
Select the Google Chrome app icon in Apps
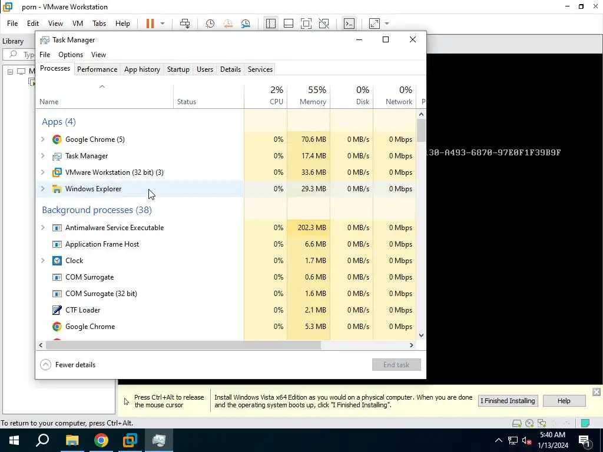click(57, 139)
